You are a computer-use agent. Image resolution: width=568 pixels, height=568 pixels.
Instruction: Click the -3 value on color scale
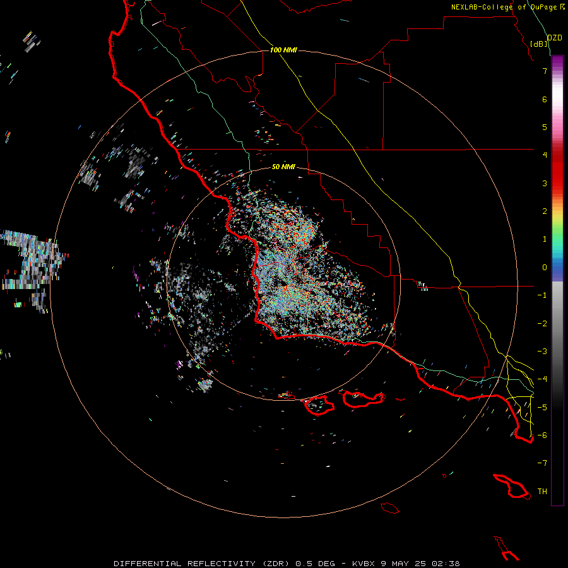coord(542,352)
